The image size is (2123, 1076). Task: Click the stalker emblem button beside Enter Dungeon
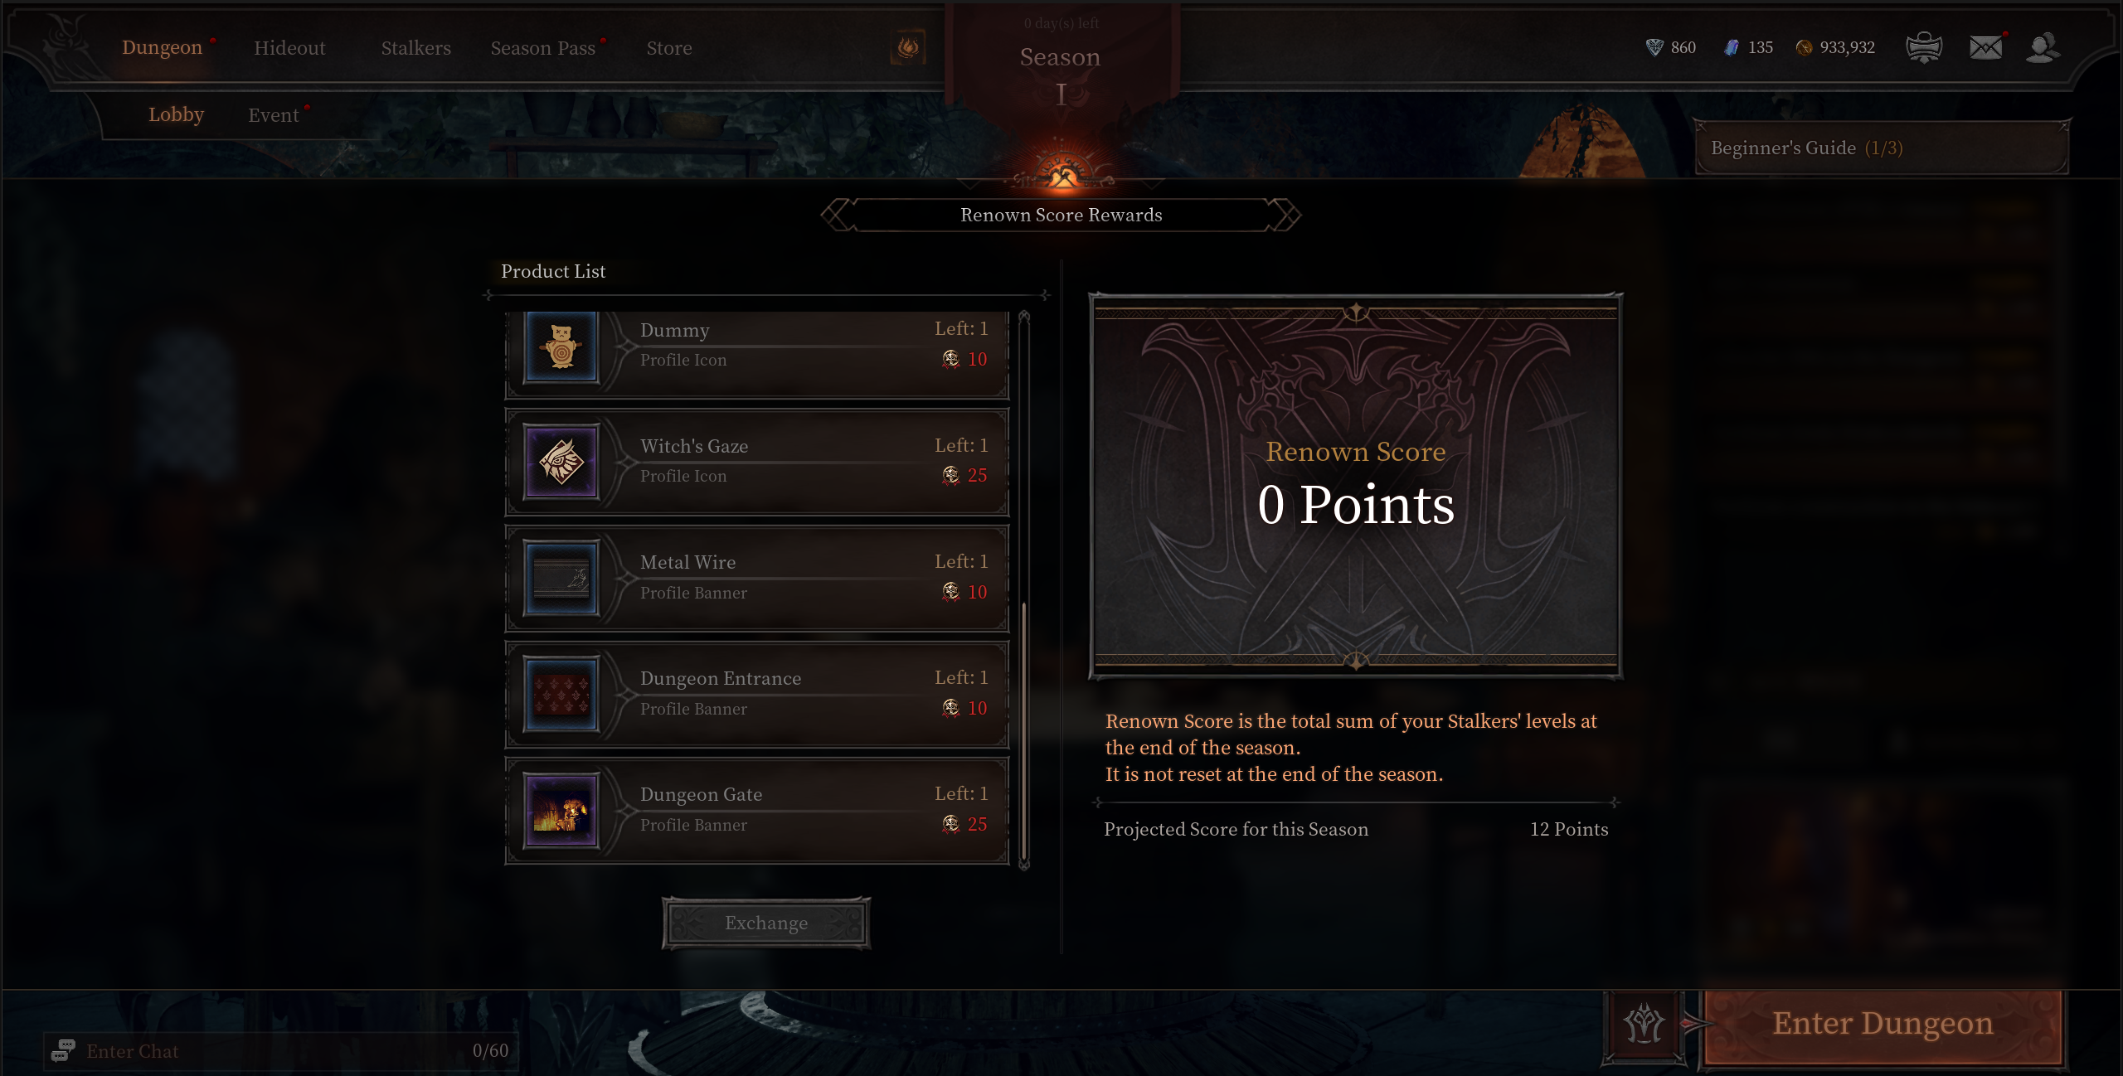coord(1644,1025)
